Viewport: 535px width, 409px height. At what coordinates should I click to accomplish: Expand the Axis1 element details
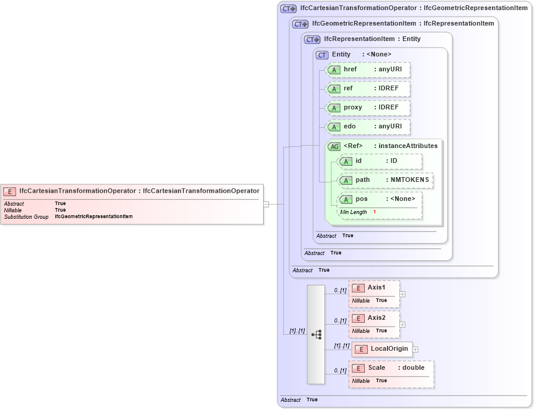pos(402,294)
